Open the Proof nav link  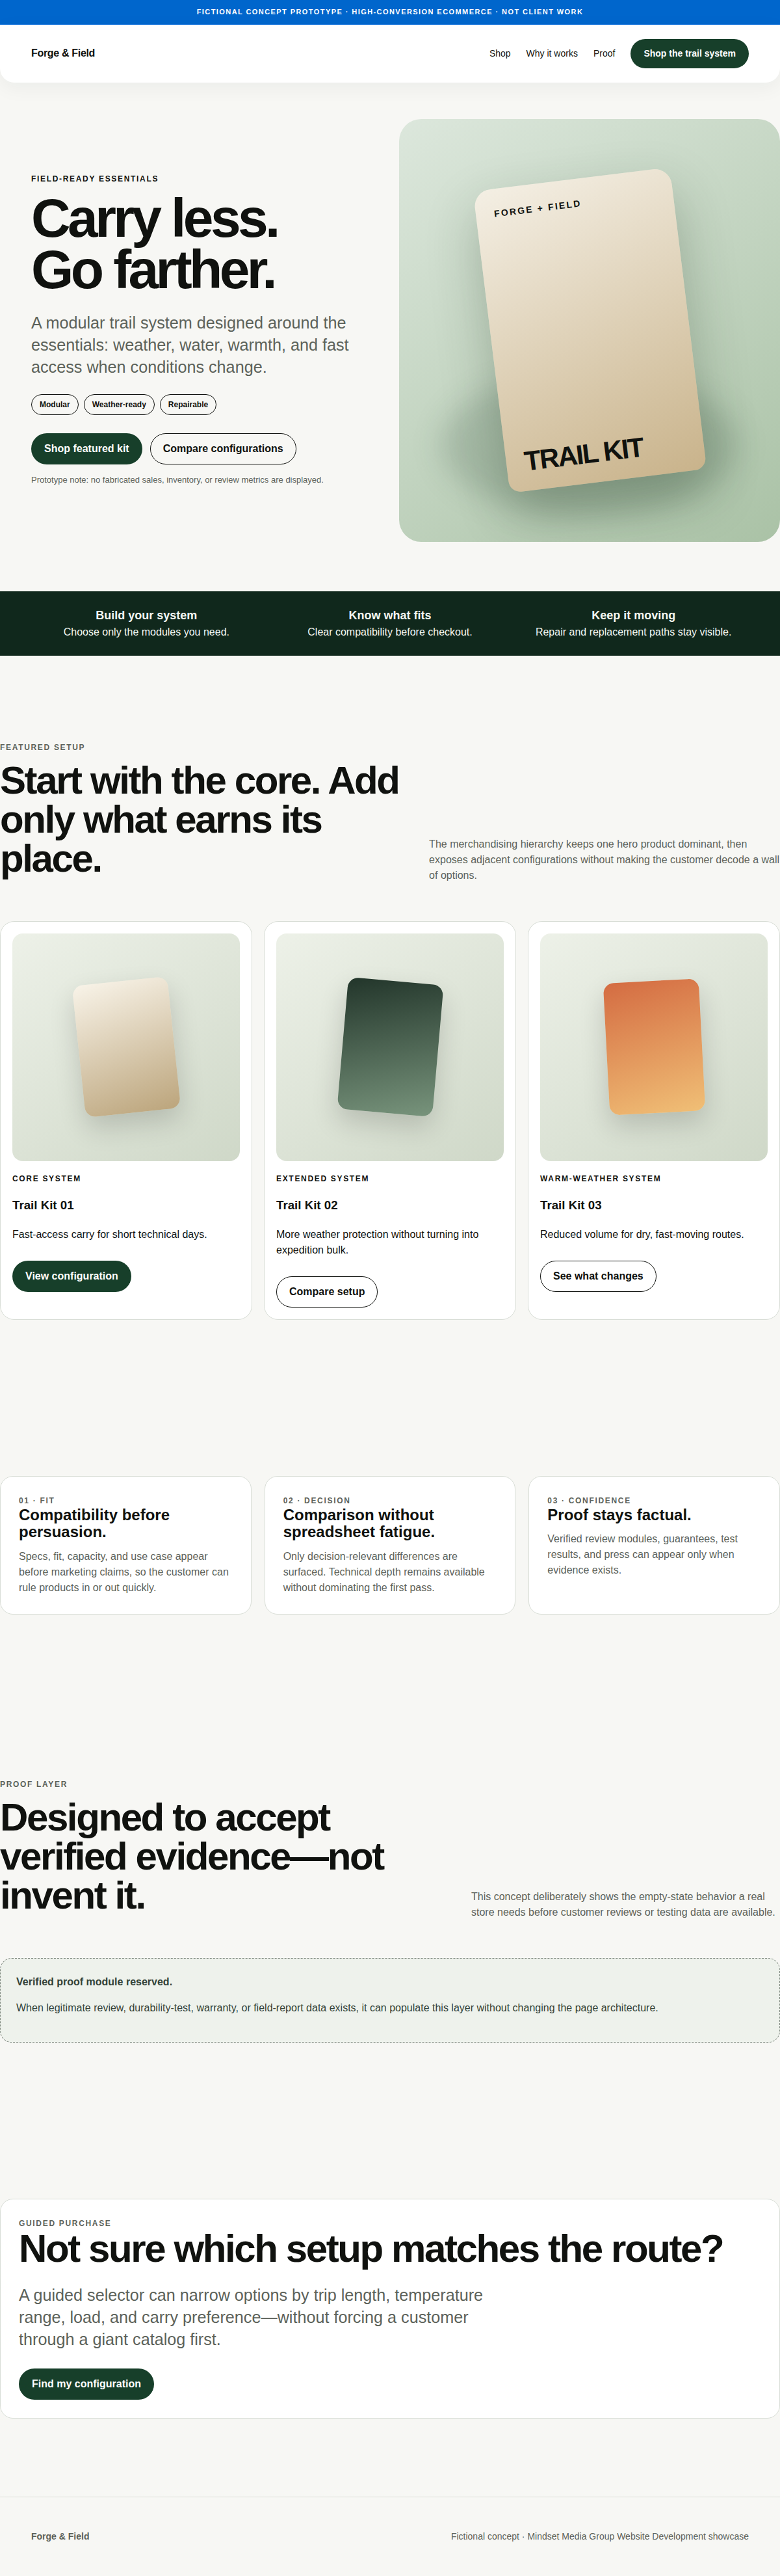point(604,54)
